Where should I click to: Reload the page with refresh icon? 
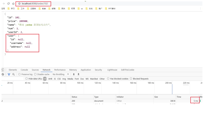[9, 4]
